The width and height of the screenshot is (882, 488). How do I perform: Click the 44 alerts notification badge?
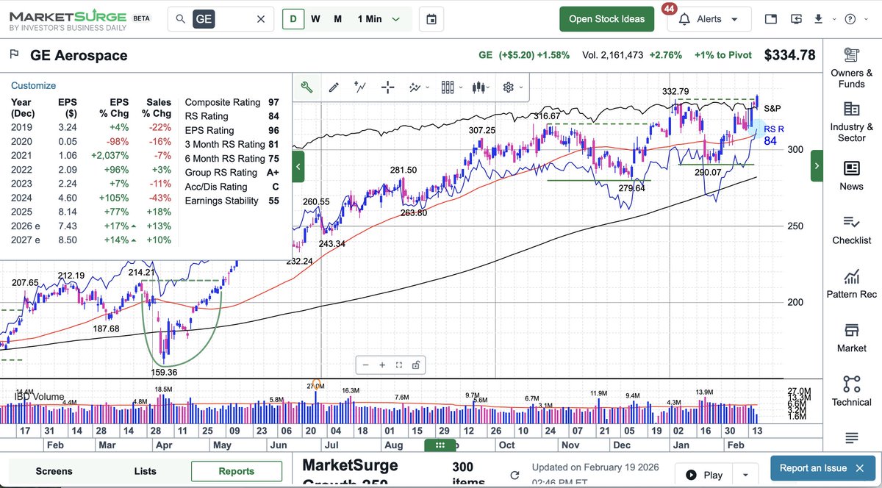tap(670, 9)
